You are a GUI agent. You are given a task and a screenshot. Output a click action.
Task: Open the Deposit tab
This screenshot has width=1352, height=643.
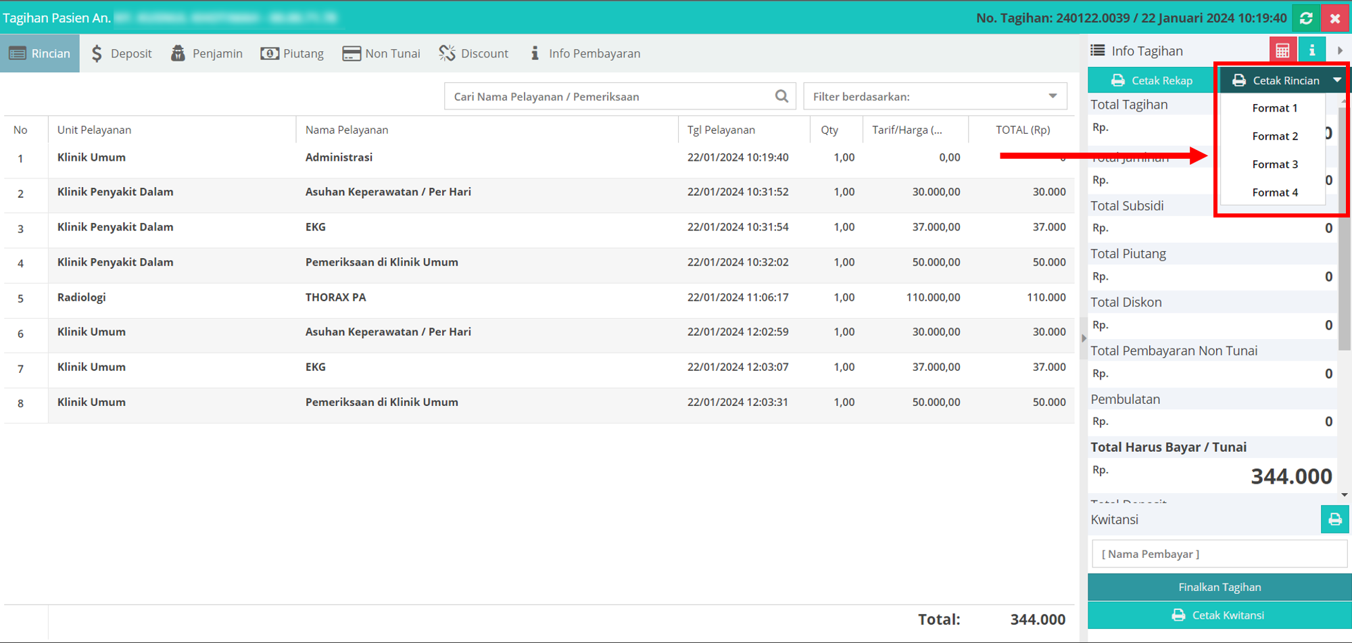click(x=122, y=53)
